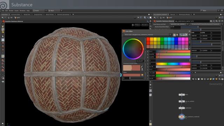Click the top tool icon in viewport left toolbar

tap(3, 27)
